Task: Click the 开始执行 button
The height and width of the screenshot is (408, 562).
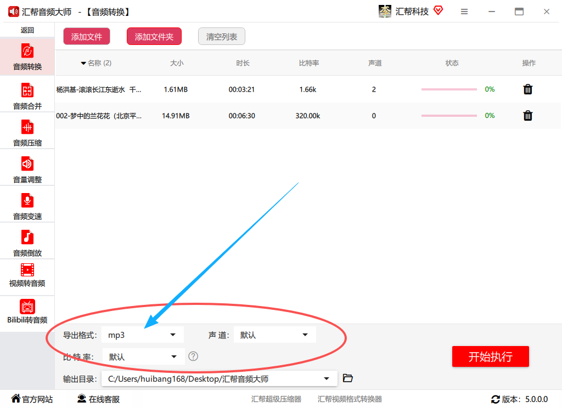Action: click(x=490, y=356)
